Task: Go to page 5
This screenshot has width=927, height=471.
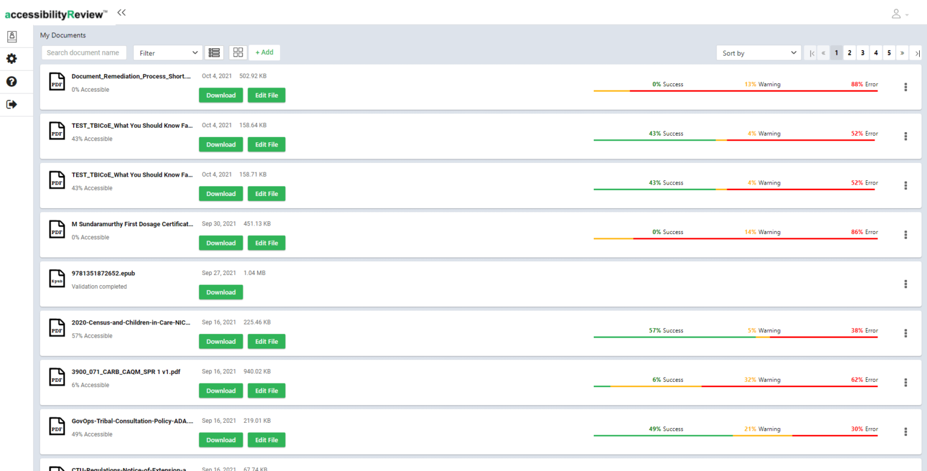Action: (x=889, y=53)
